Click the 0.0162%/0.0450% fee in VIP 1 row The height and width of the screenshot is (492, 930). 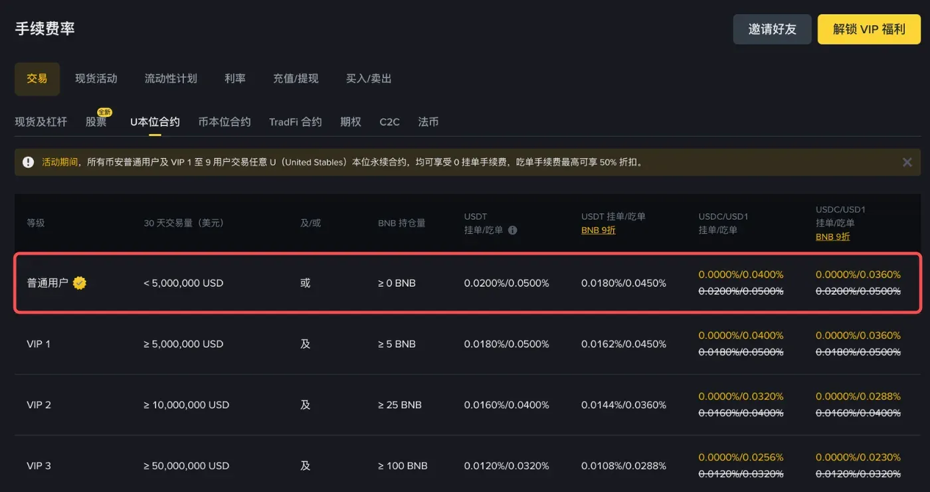[624, 344]
